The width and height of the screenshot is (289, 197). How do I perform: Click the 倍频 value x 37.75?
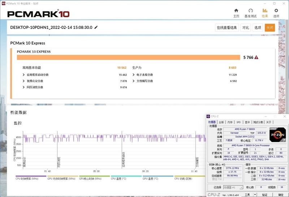(x=232, y=172)
